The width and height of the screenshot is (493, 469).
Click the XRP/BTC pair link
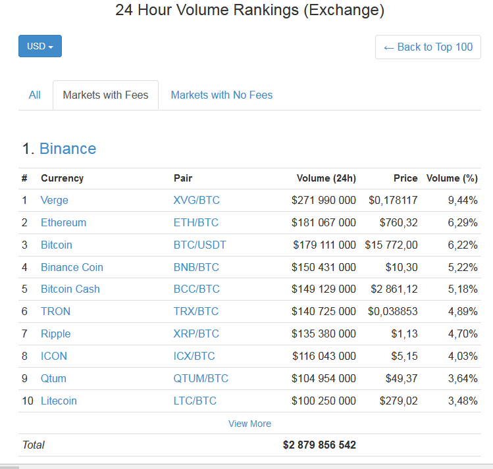(x=195, y=333)
